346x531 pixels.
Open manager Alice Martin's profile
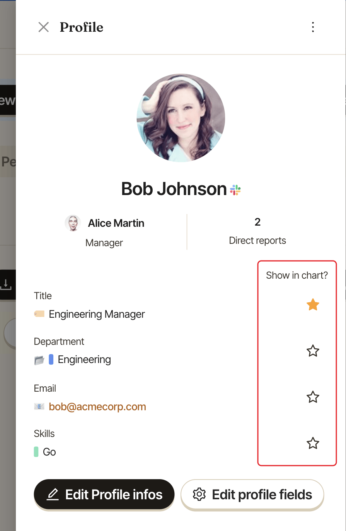[116, 223]
